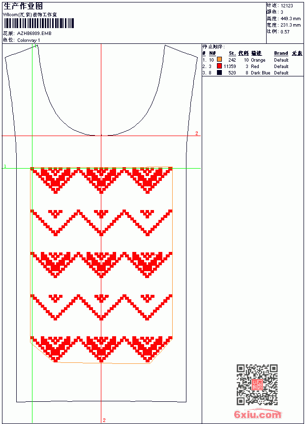Click the '代码' column header
Viewport: 305px width, 424px height.
243,53
